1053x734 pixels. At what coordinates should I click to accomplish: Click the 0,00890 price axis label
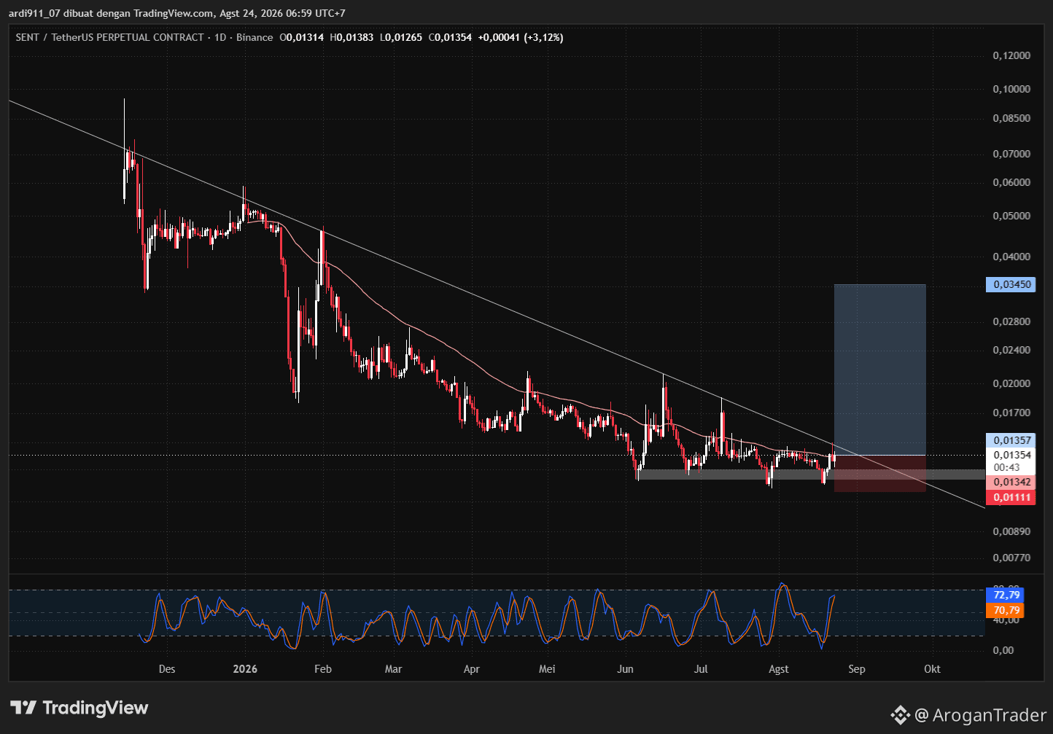tap(1012, 531)
